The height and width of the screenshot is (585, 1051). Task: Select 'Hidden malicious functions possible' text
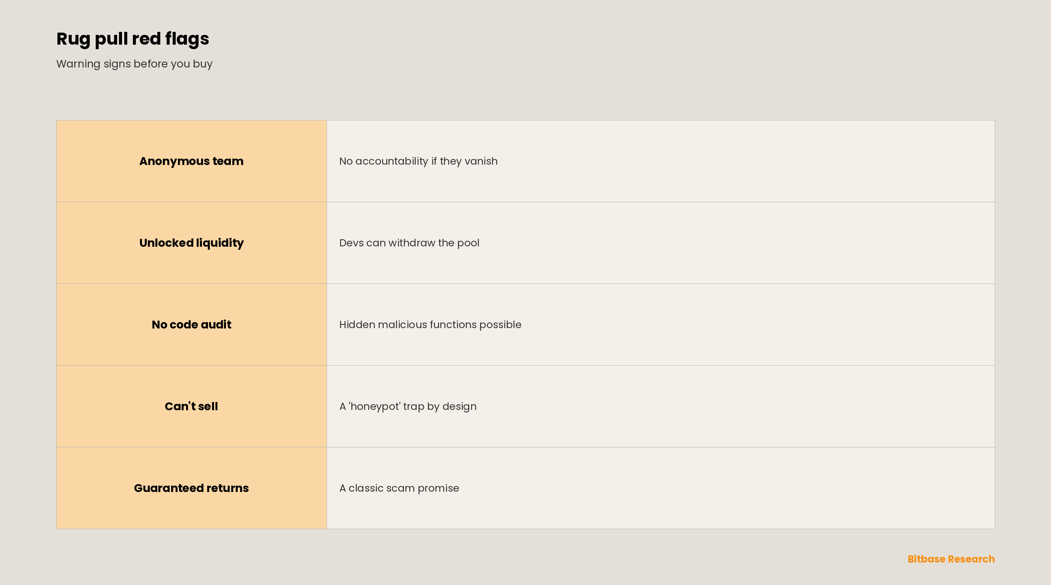click(430, 324)
